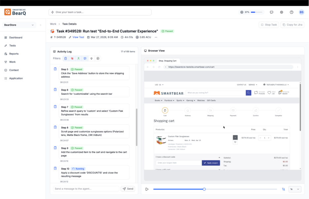
Task: Open the feedback chat icon in header
Action: click(272, 12)
